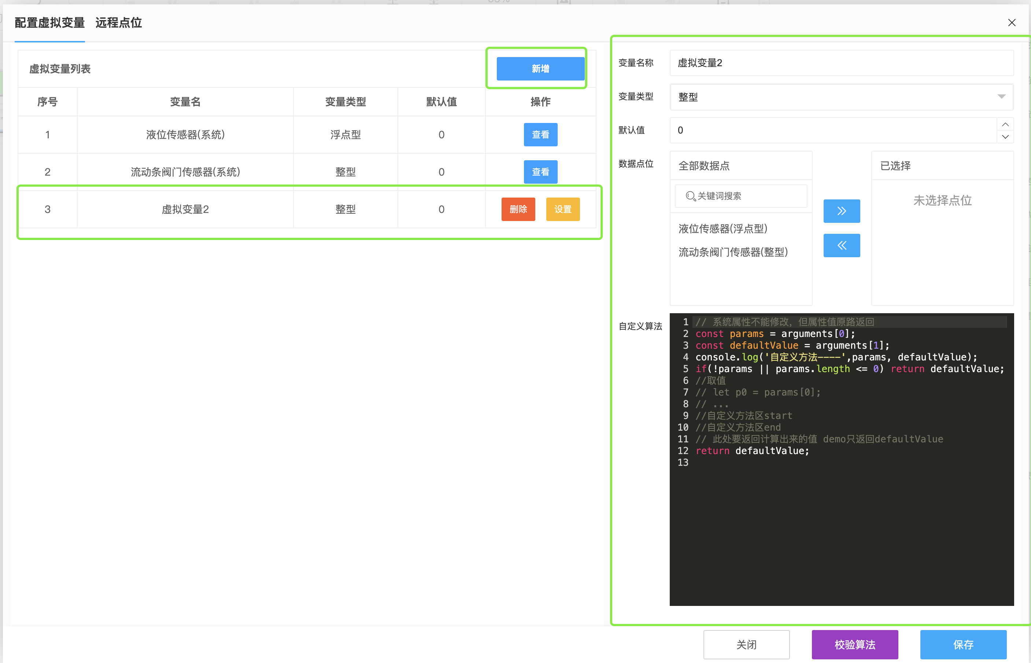Image resolution: width=1031 pixels, height=663 pixels.
Task: Click code line 5 if statement
Action: tap(850, 369)
